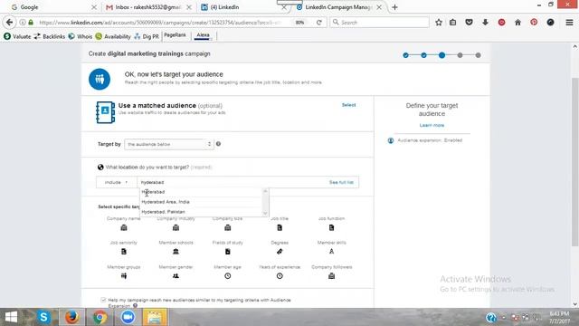Click the location text input field

coord(233,182)
